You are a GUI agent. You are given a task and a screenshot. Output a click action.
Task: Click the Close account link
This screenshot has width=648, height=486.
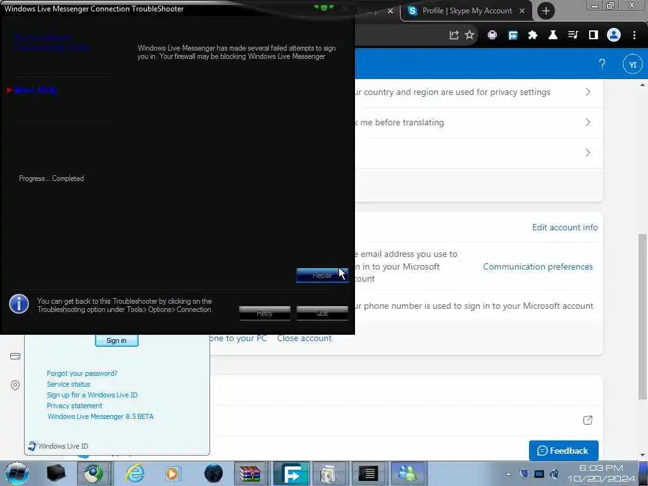(x=304, y=338)
